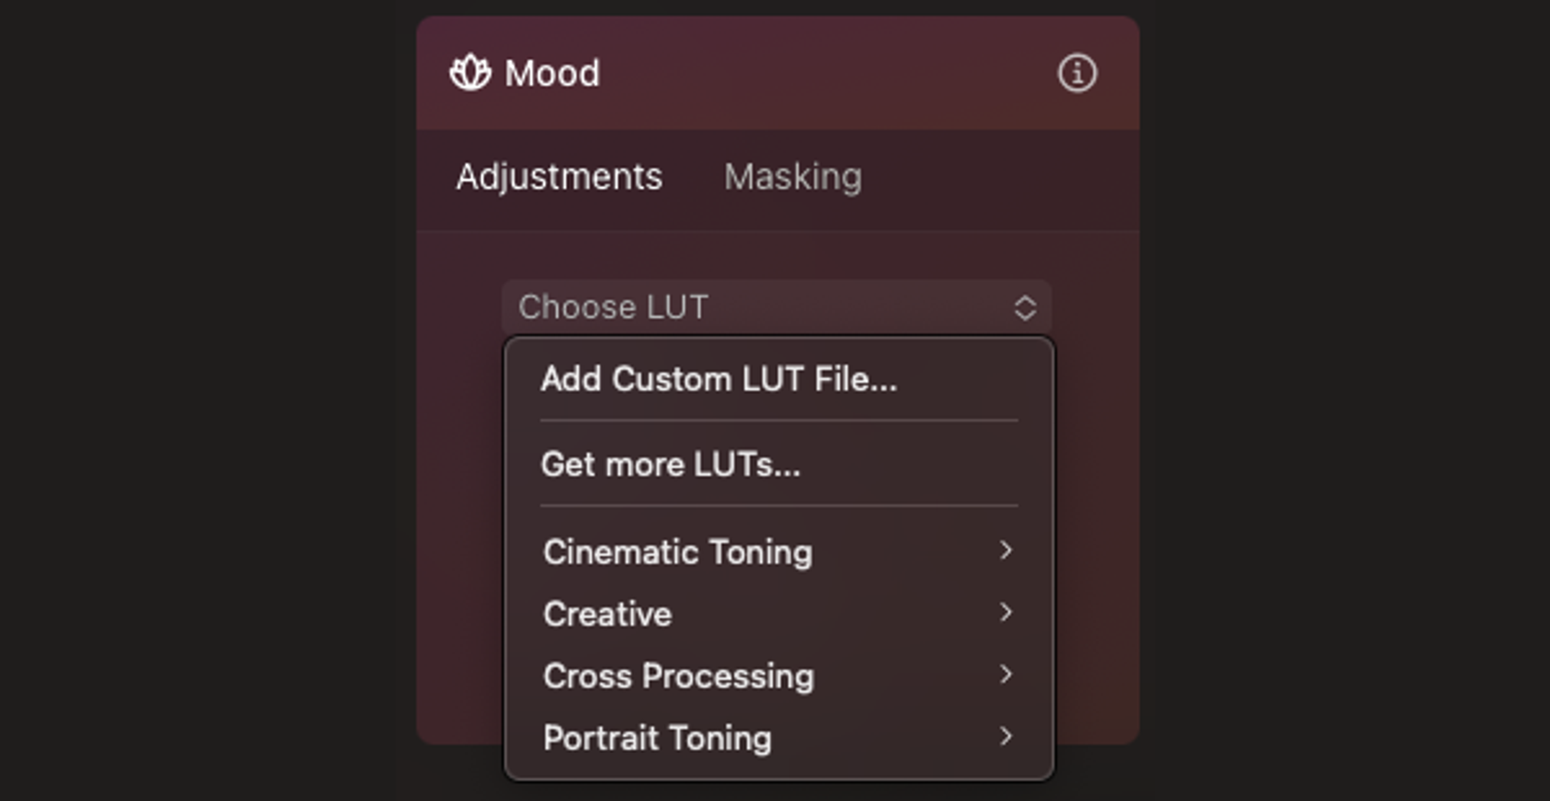Screen dimensions: 1550x801
Task: Click the Creative submenu arrow
Action: coord(1006,613)
